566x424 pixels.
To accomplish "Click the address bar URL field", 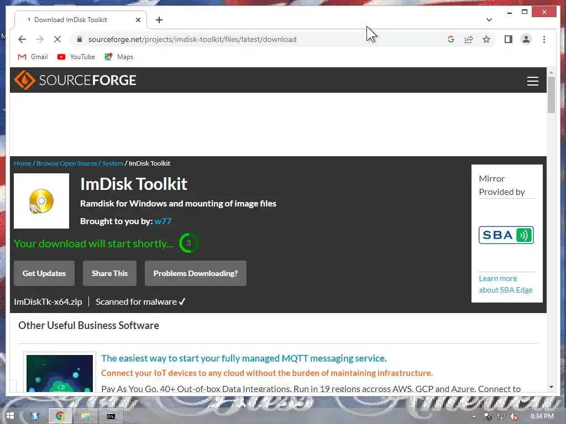I will pyautogui.click(x=260, y=39).
